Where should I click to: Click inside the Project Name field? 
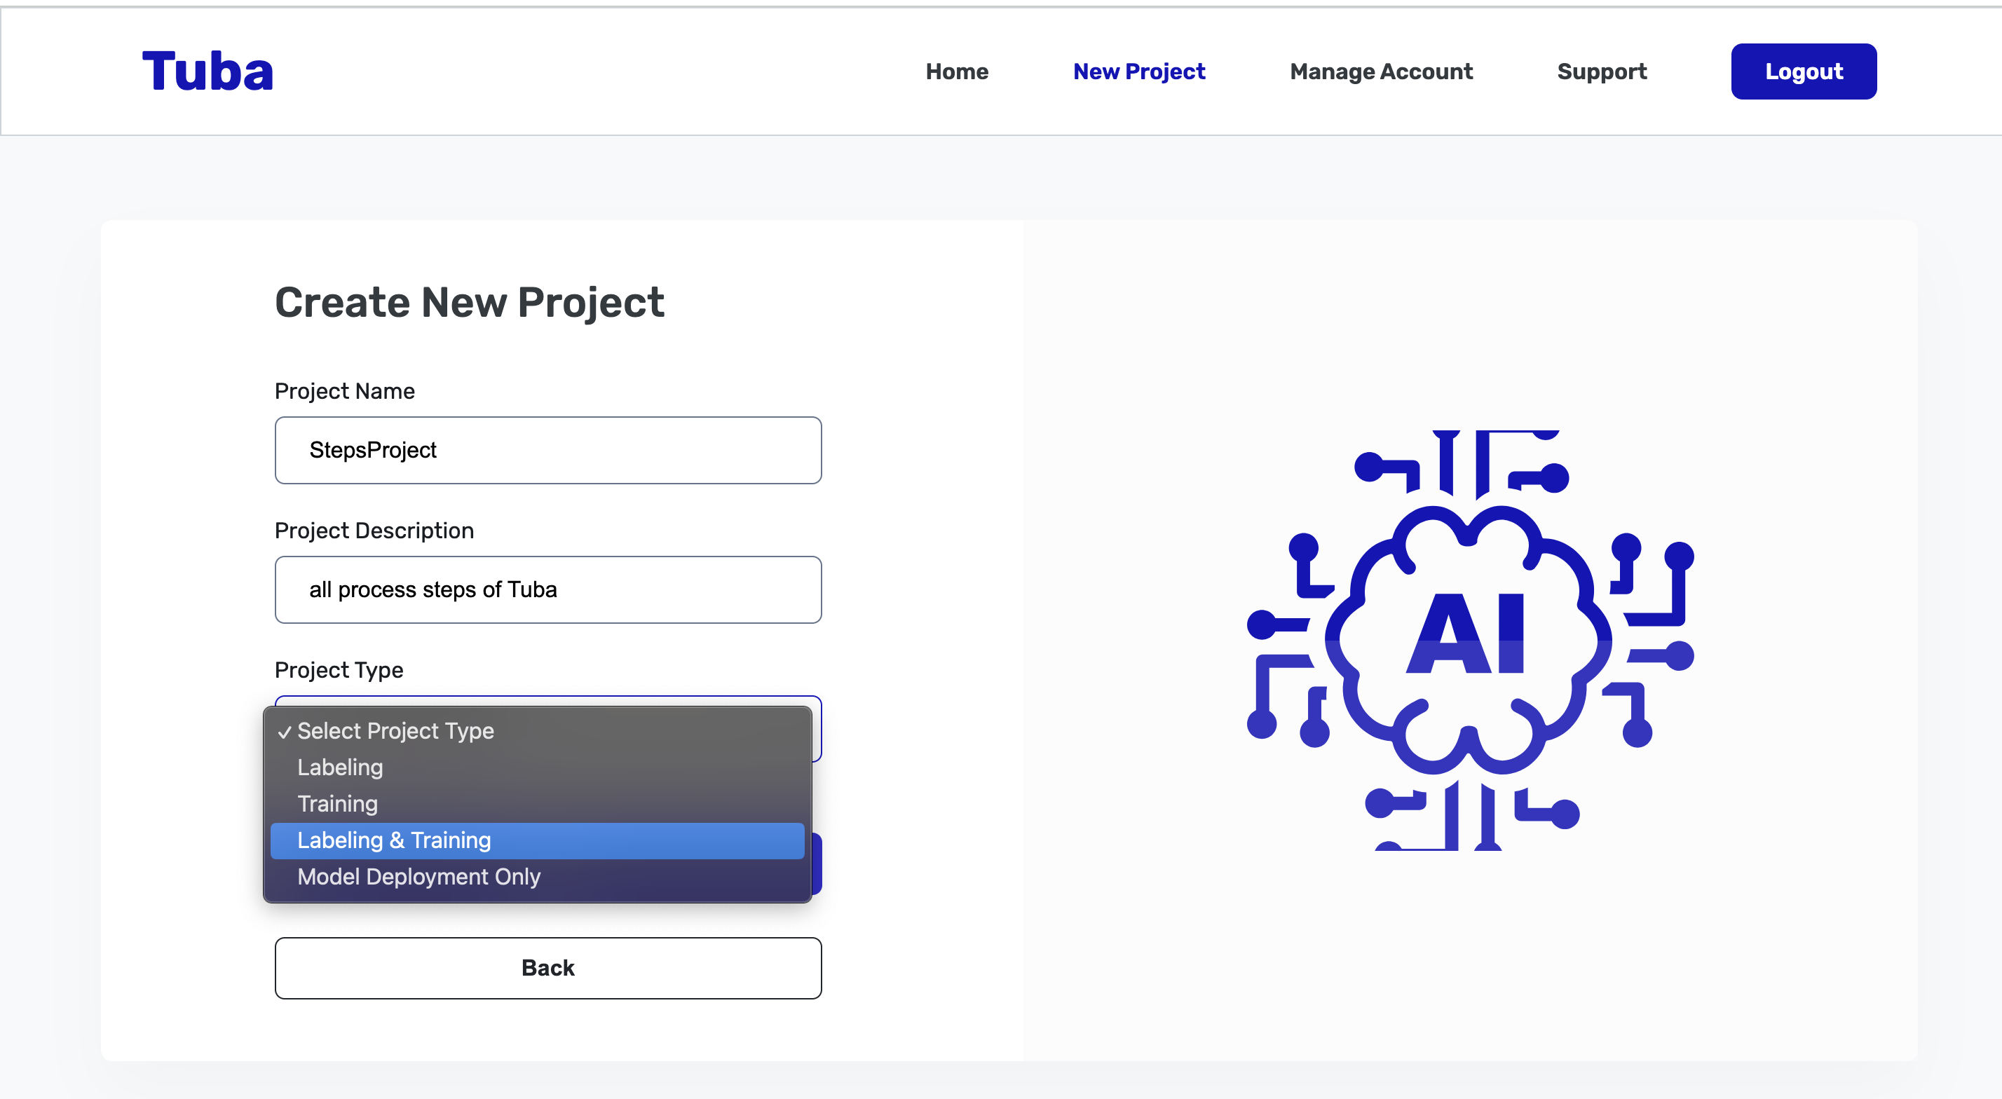point(548,450)
